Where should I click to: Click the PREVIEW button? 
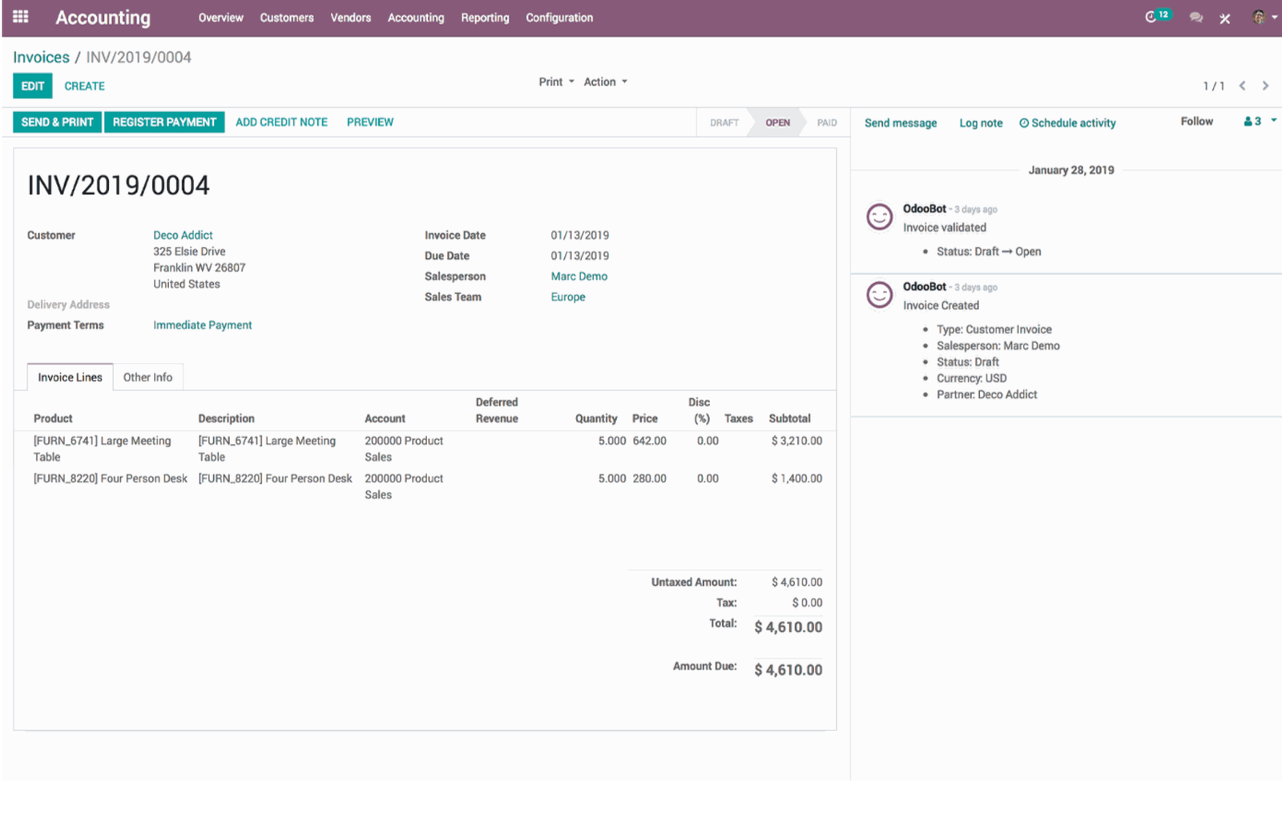(370, 122)
